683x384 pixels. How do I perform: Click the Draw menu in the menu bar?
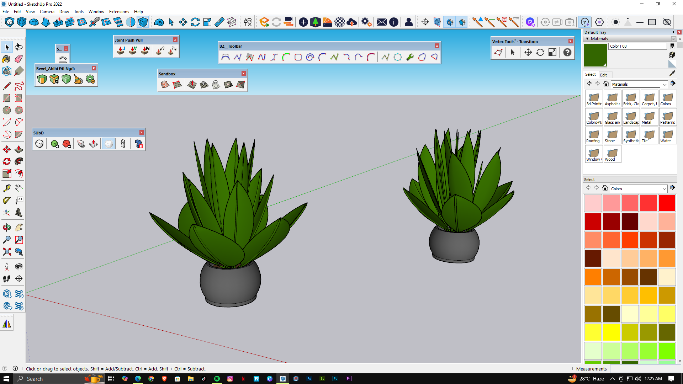coord(62,12)
